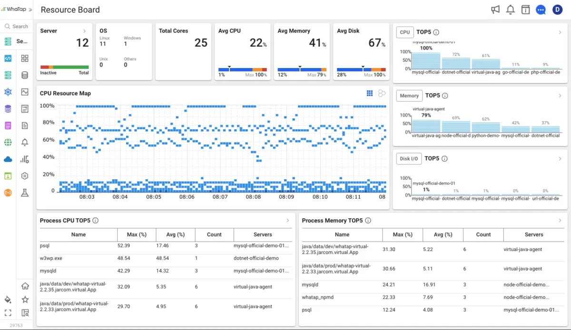The width and height of the screenshot is (571, 330).
Task: Open the flask experiment icon in sidebar
Action: pos(25,193)
